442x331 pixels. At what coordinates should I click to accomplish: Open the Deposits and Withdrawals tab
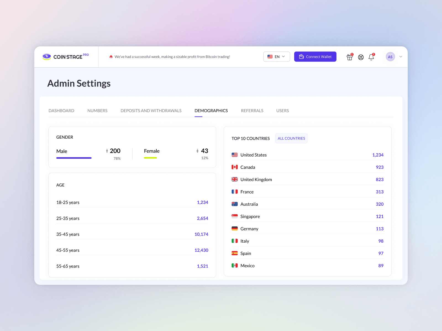tap(151, 111)
